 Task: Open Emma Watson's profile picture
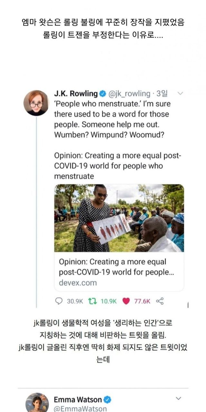37,402
